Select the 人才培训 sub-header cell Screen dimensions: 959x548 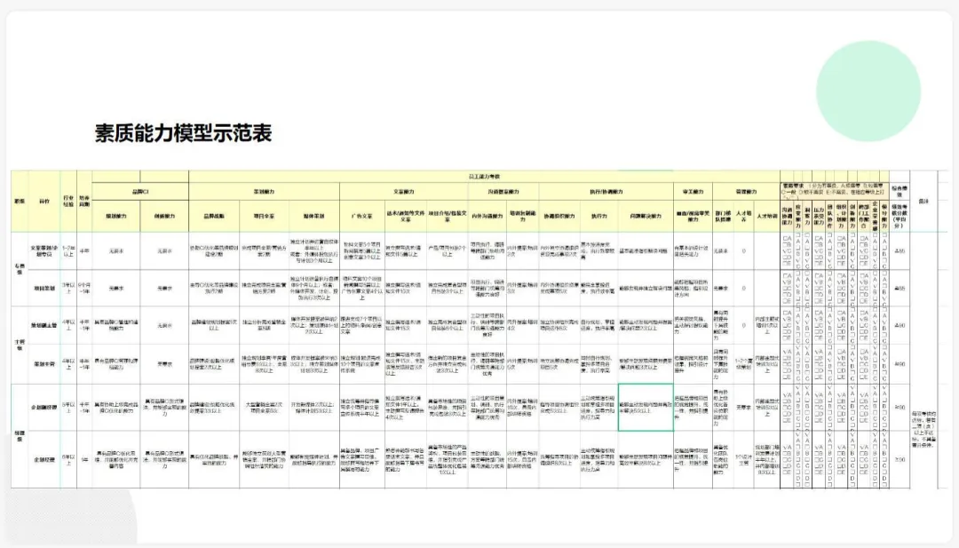point(766,216)
